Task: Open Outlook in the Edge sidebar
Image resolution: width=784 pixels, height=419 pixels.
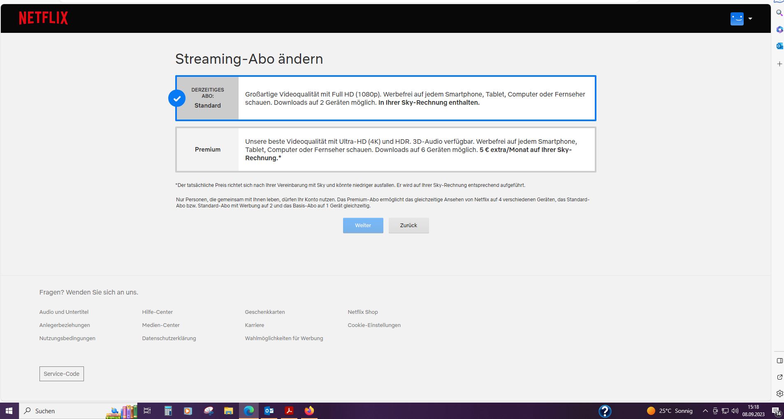Action: click(779, 46)
